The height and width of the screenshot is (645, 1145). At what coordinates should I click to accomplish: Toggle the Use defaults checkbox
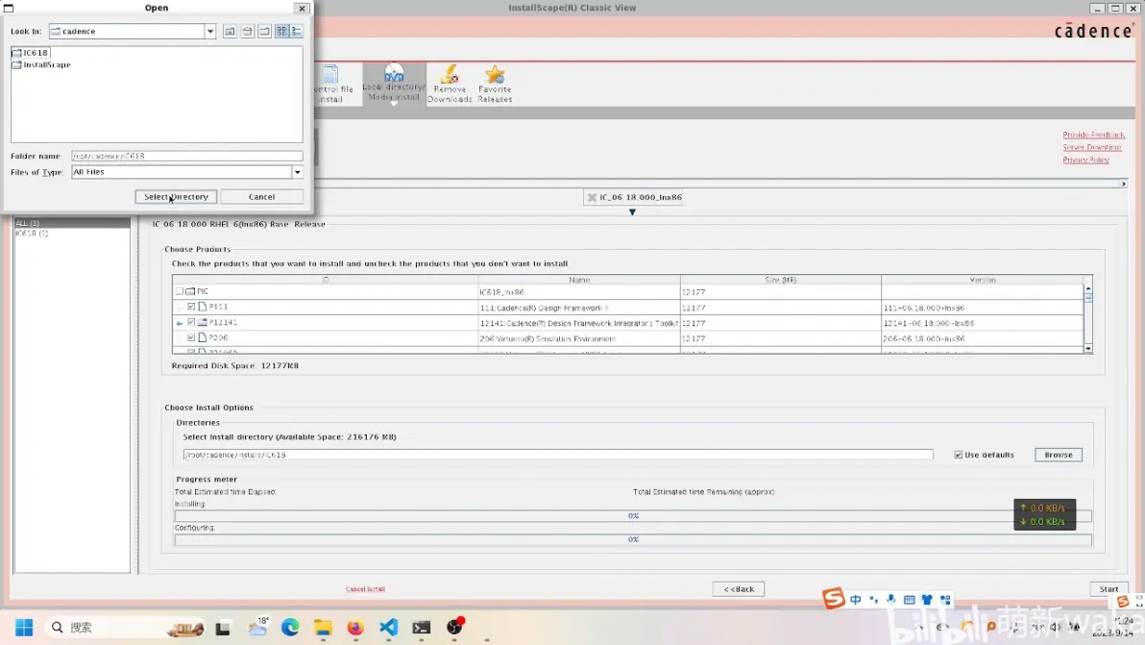[x=958, y=455]
